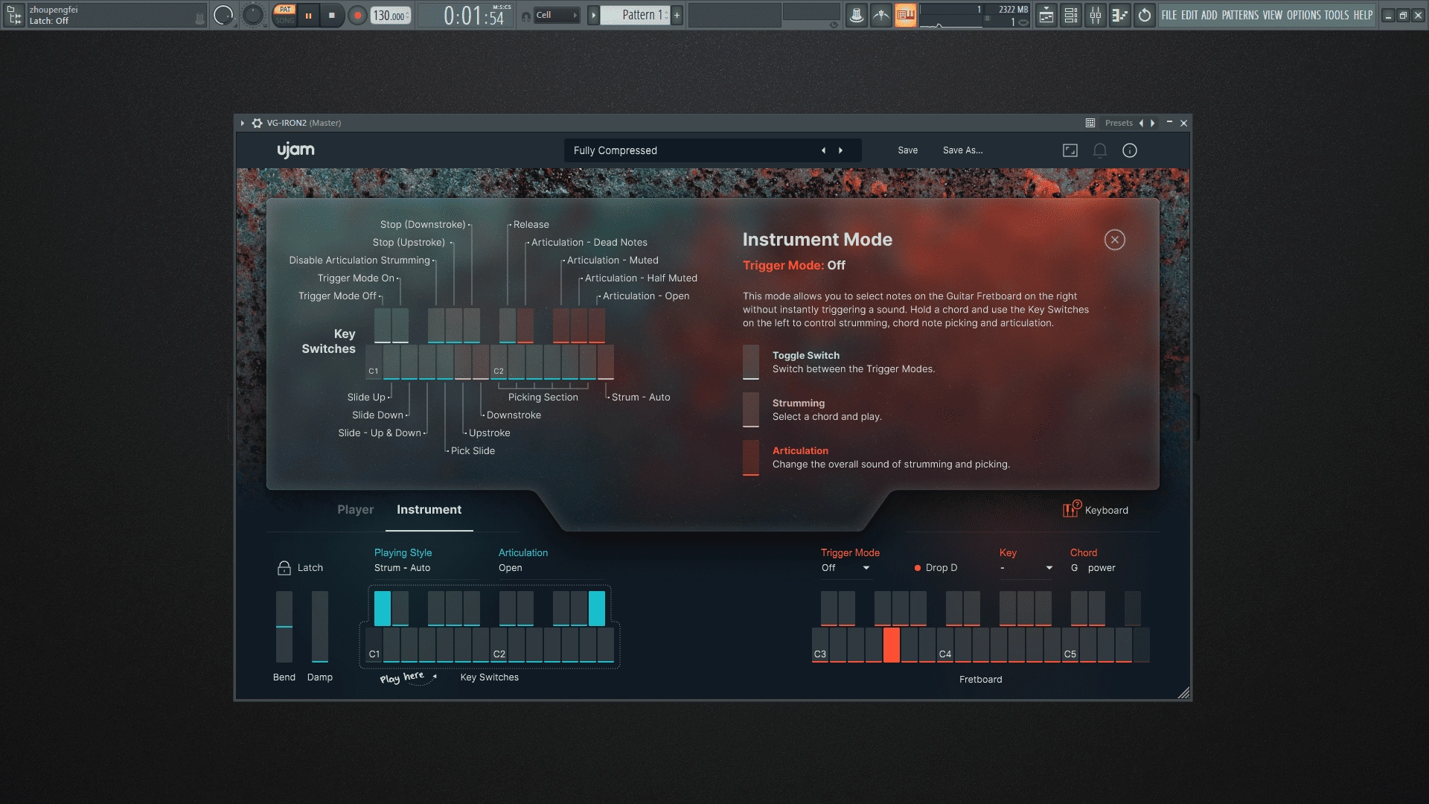
Task: Open the FILE menu
Action: (1169, 15)
